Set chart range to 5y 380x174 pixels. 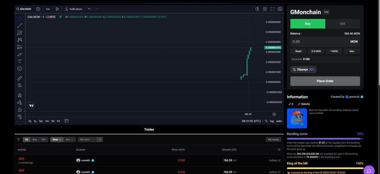[30, 121]
